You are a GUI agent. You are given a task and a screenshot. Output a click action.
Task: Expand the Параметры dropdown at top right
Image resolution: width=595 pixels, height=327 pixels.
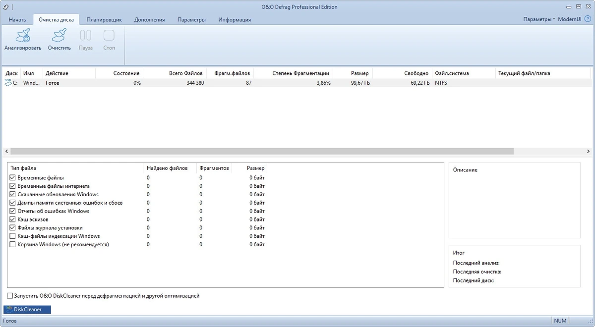(x=539, y=19)
